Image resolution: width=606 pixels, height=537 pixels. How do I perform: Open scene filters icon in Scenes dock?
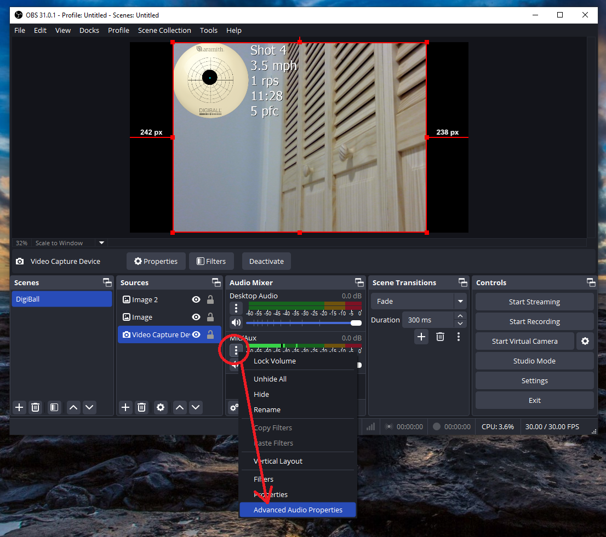coord(54,407)
